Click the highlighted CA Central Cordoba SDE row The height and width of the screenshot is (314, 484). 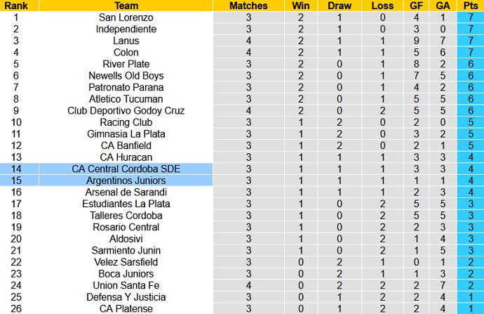coord(126,169)
